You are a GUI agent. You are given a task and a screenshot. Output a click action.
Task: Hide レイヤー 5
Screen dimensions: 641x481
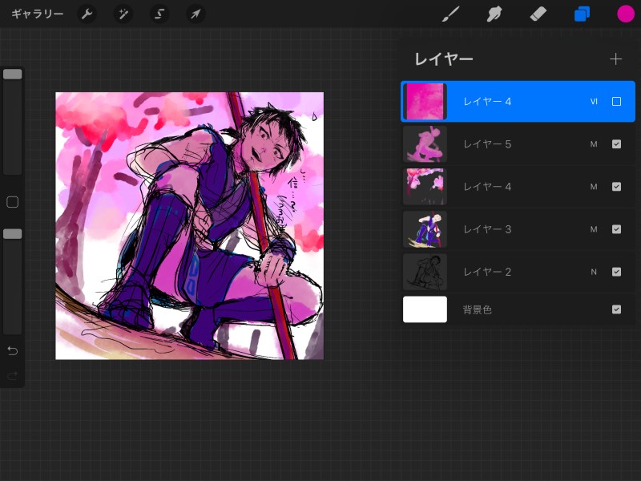616,144
